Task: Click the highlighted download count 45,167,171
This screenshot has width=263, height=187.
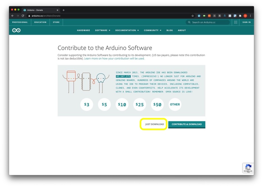Action: coord(123,76)
